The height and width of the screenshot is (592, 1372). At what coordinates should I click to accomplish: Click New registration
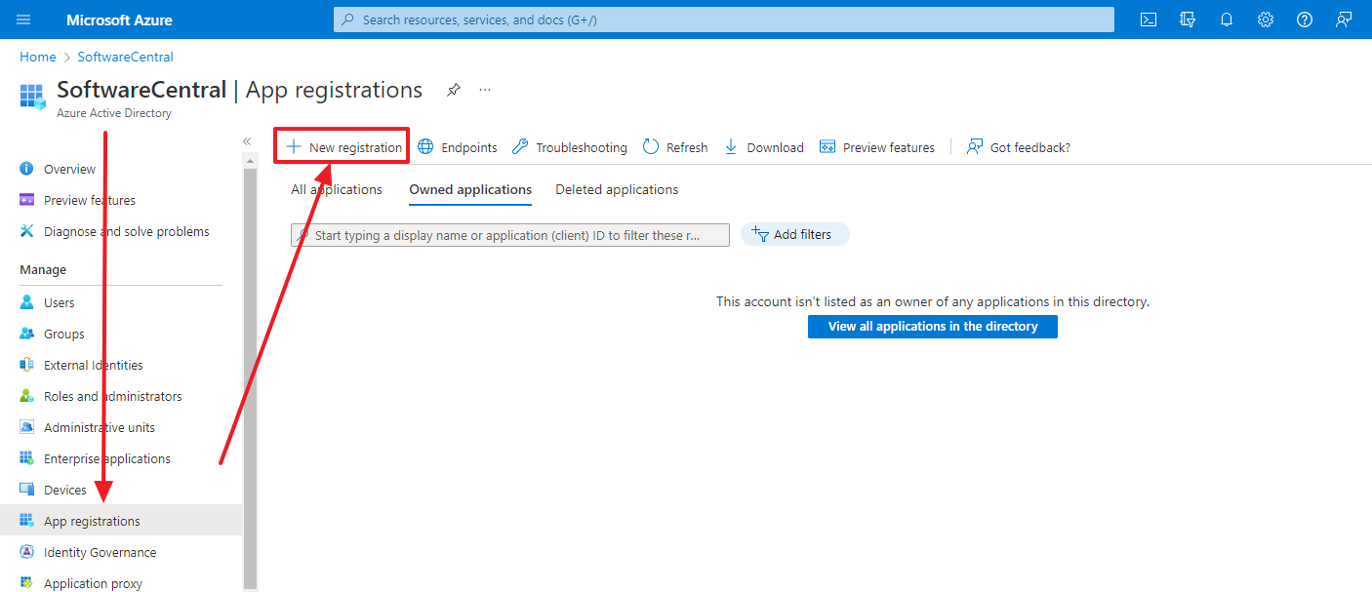(x=343, y=147)
